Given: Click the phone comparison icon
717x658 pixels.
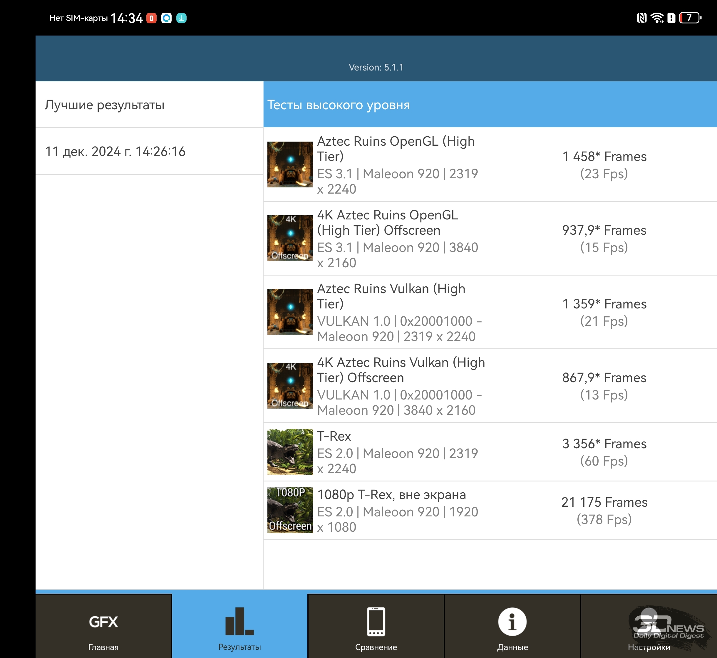Looking at the screenshot, I should pyautogui.click(x=376, y=621).
